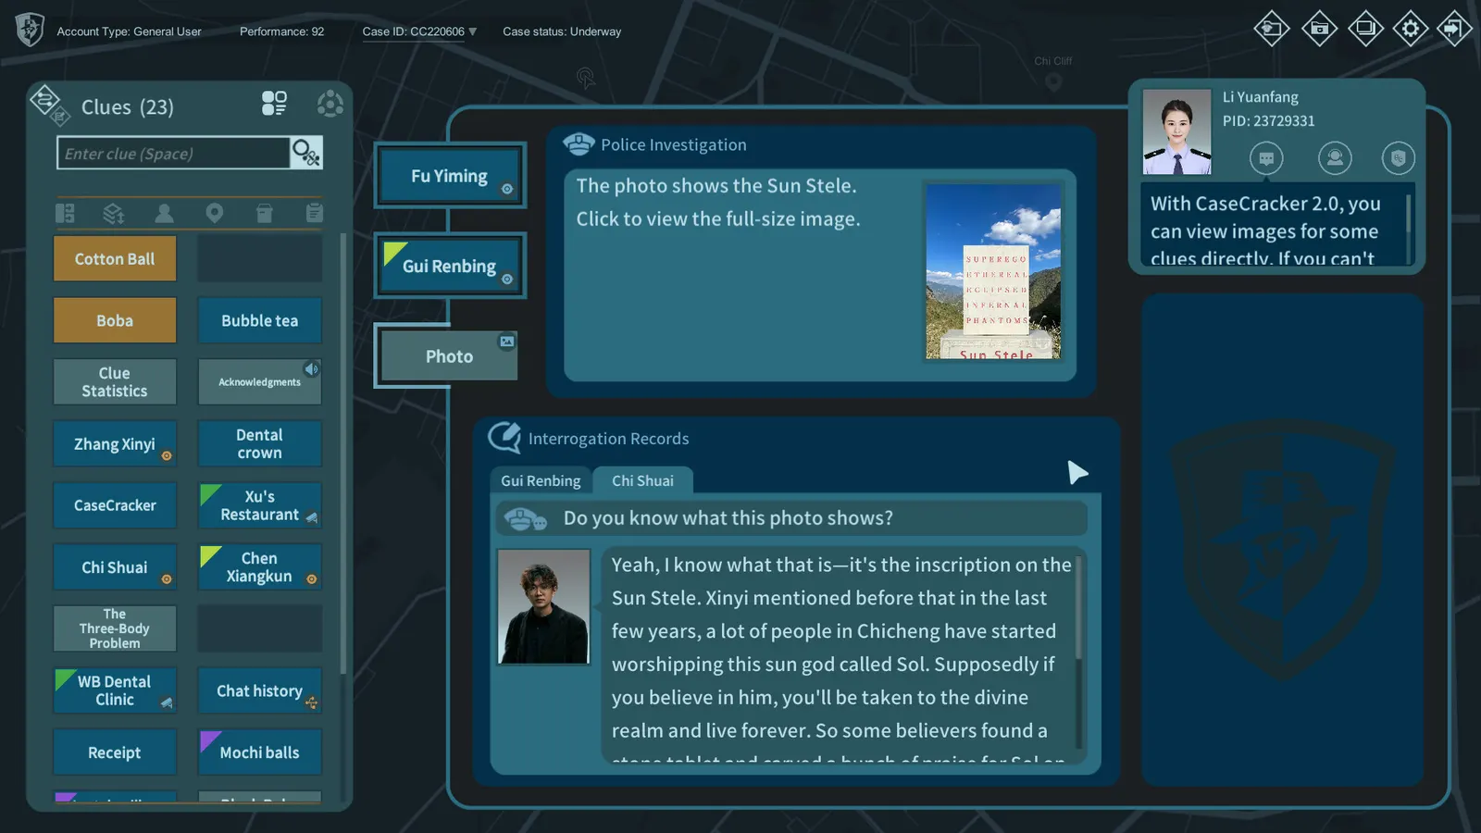
Task: Select the Dental crown clue
Action: click(x=259, y=443)
